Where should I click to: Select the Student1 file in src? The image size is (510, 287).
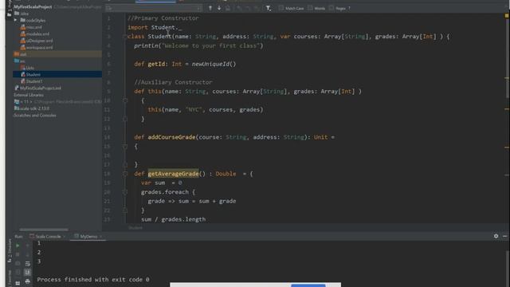coord(34,81)
